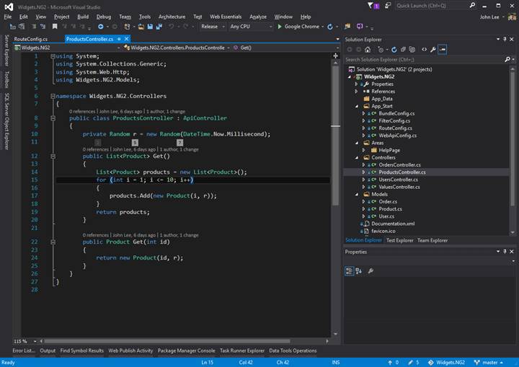The height and width of the screenshot is (367, 519).
Task: Toggle Preview Selected Items button in Solution Explorer
Action: click(443, 50)
